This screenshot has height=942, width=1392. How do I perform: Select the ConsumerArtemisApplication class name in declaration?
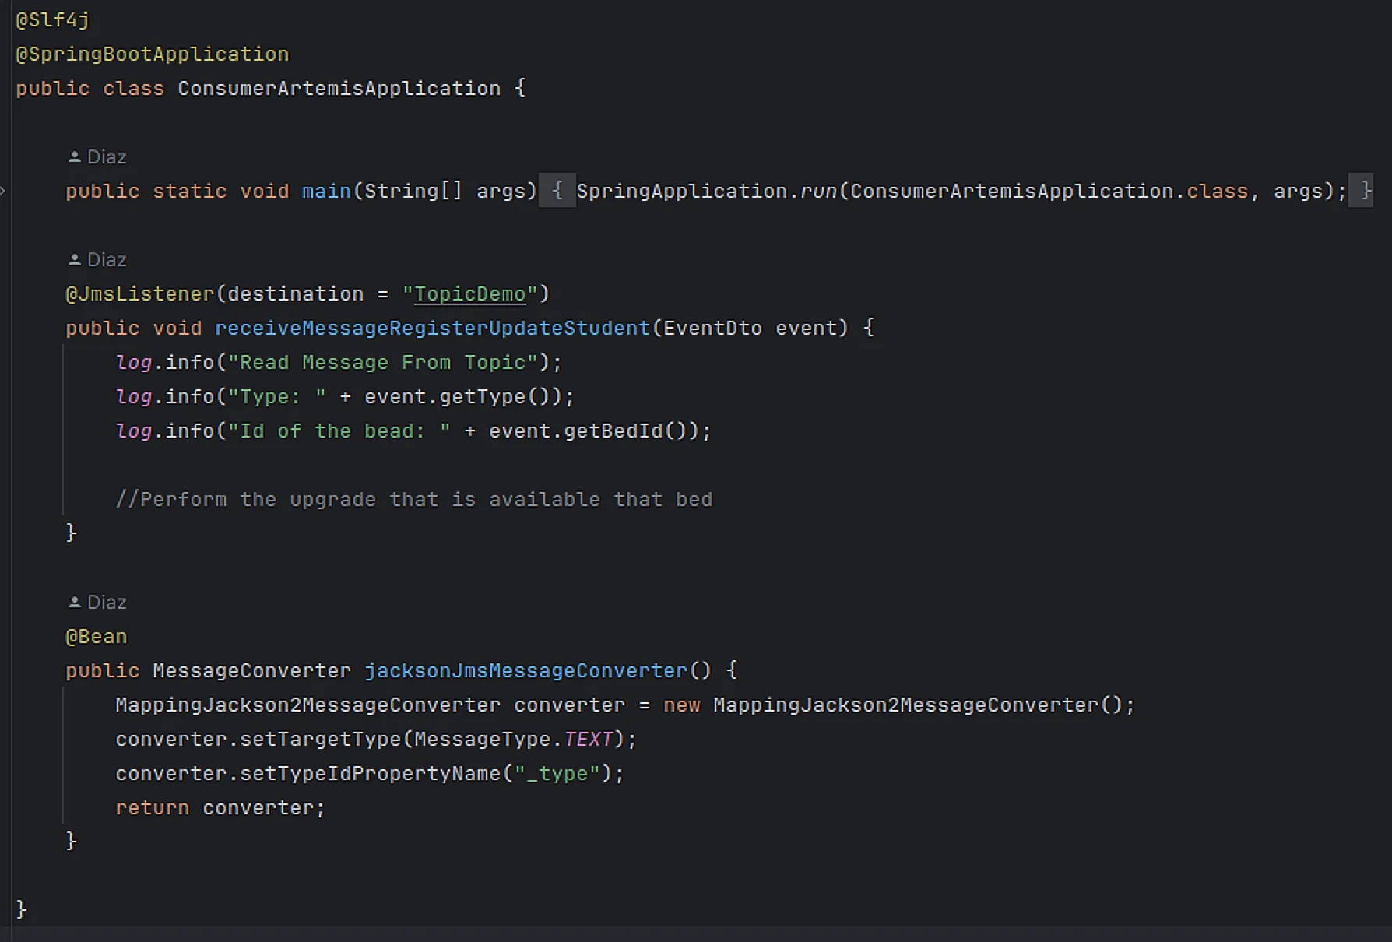tap(339, 89)
